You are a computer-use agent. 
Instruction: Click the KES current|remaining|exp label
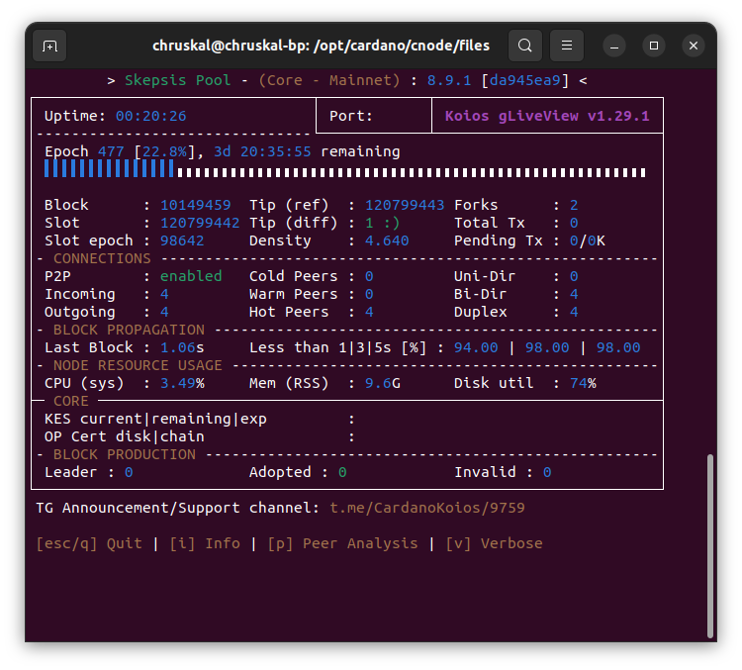click(155, 419)
